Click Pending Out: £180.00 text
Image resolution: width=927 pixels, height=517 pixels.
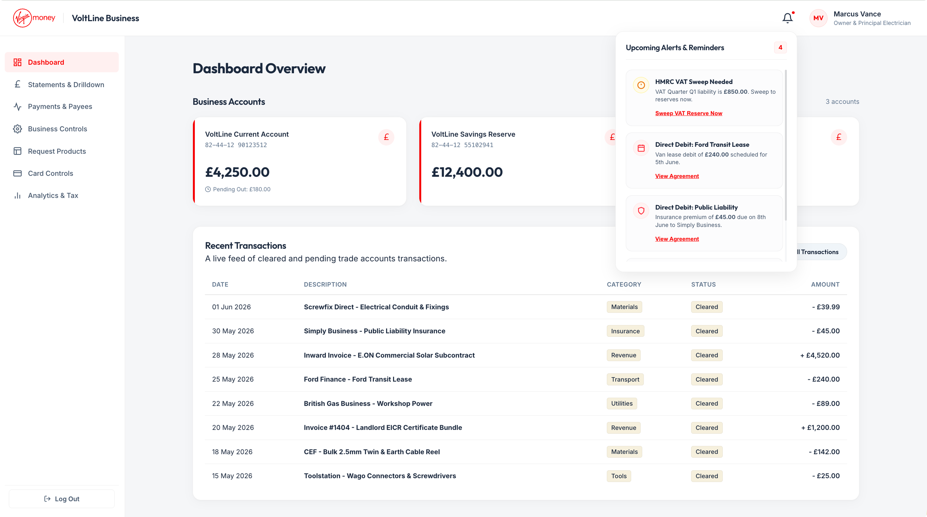[242, 189]
